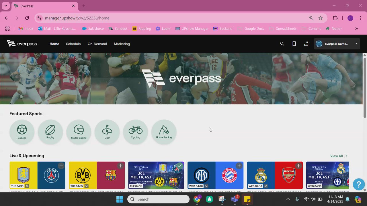
Task: Open the Notion bookmark
Action: [x=334, y=29]
